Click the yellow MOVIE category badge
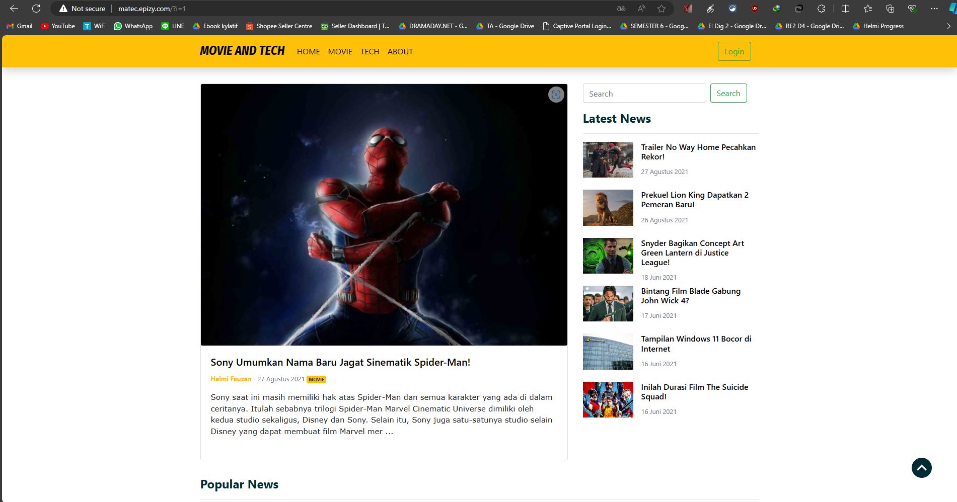This screenshot has width=957, height=502. click(316, 379)
